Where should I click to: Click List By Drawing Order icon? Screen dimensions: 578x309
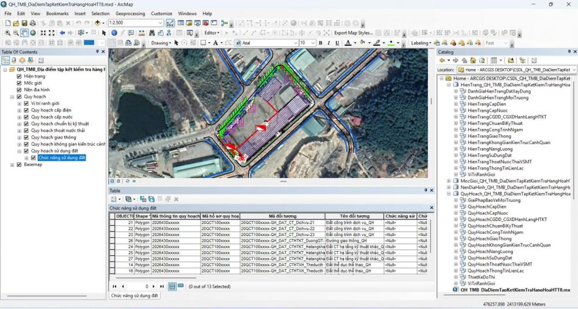(6, 60)
